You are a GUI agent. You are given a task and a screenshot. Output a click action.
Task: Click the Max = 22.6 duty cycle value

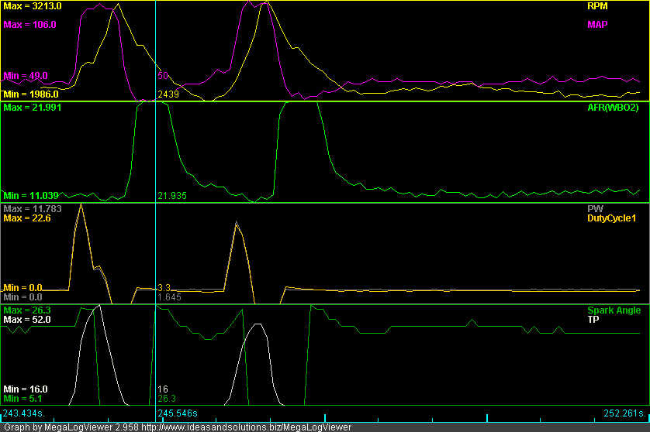[27, 218]
